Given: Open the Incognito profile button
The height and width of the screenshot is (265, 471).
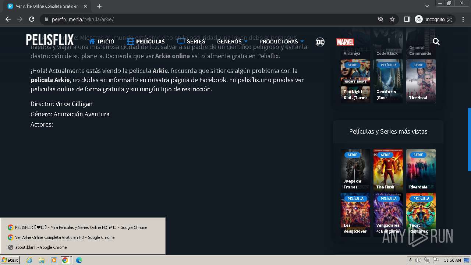Looking at the screenshot, I should 434,19.
